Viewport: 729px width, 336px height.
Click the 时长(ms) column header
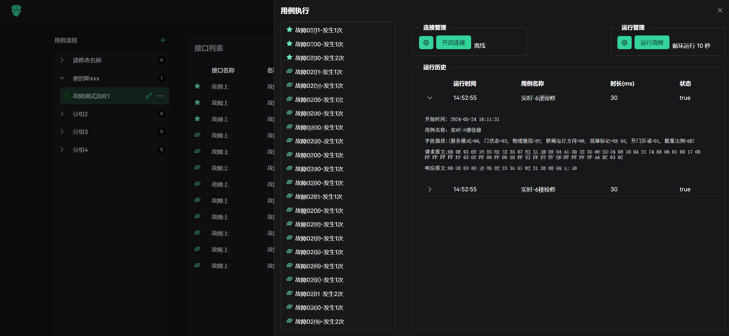[x=622, y=83]
